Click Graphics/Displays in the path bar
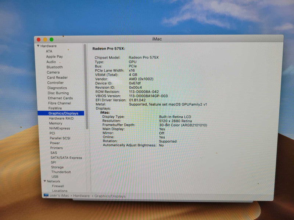The image size is (294, 220). (x=110, y=196)
